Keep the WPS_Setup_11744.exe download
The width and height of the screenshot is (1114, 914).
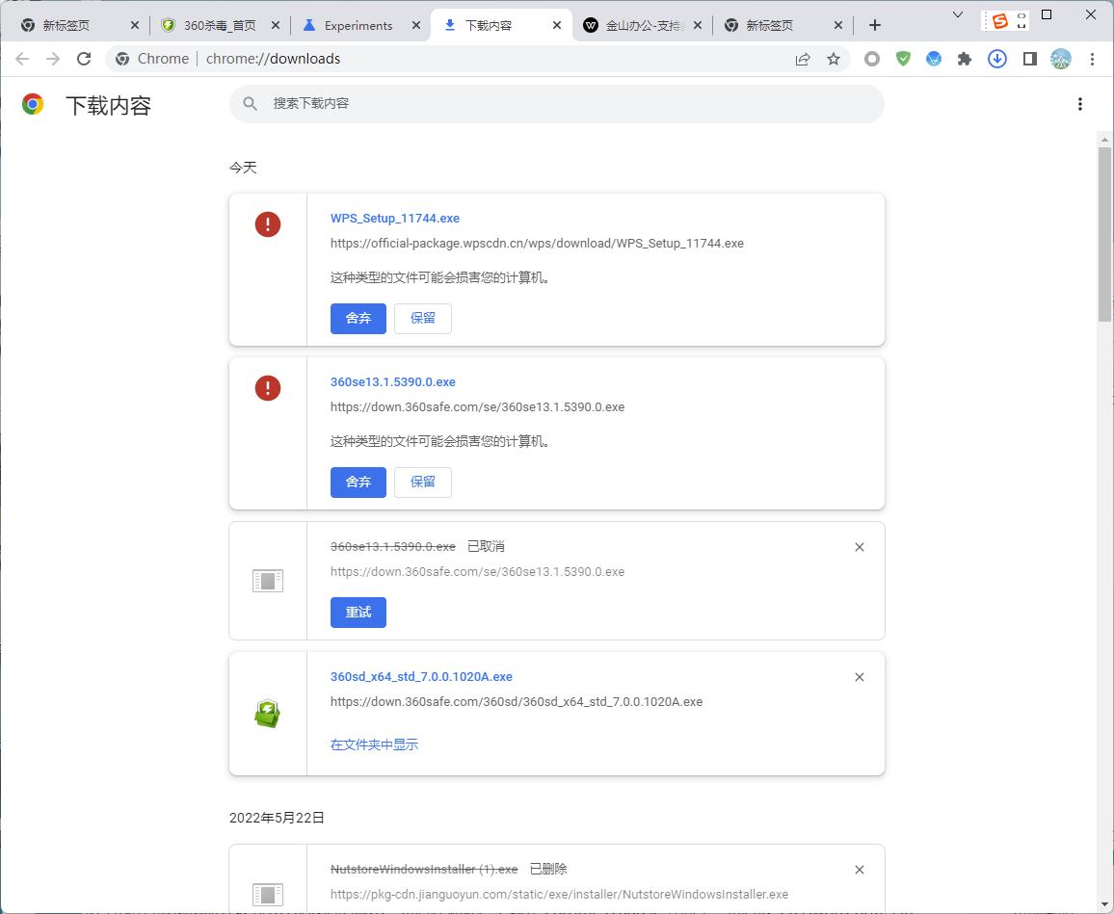[x=423, y=318]
